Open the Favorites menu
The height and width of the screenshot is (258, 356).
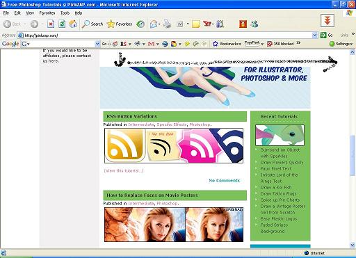click(47, 13)
